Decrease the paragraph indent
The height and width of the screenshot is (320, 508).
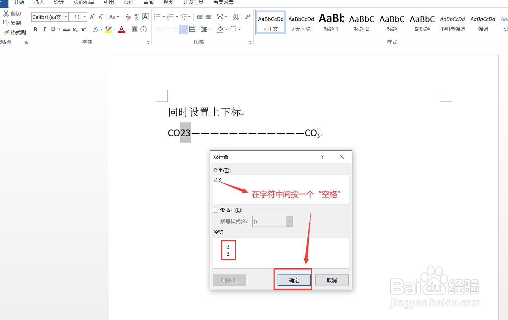click(199, 17)
